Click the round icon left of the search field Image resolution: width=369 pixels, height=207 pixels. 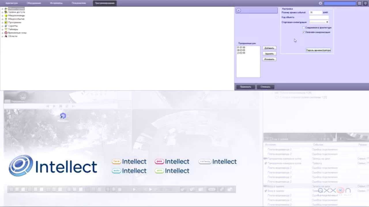pyautogui.click(x=320, y=3)
